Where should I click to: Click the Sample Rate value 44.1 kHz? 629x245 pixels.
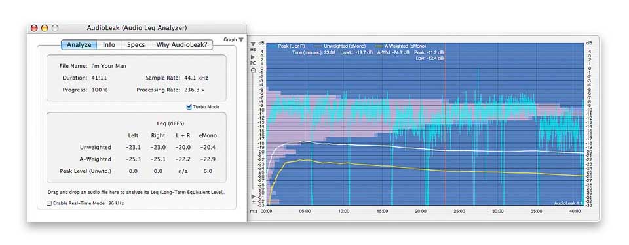click(196, 78)
